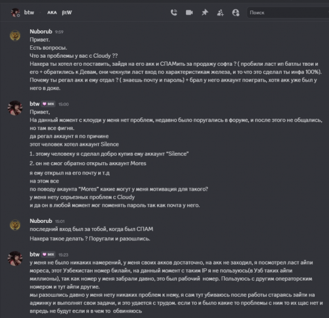The image size is (329, 318).
Task: Click the βtW alias after AKA
Action: click(x=67, y=12)
